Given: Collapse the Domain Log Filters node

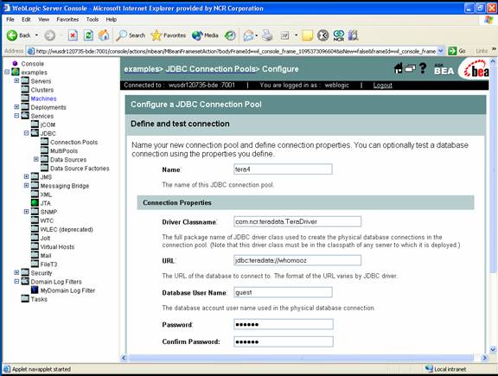Looking at the screenshot, I should [16, 282].
